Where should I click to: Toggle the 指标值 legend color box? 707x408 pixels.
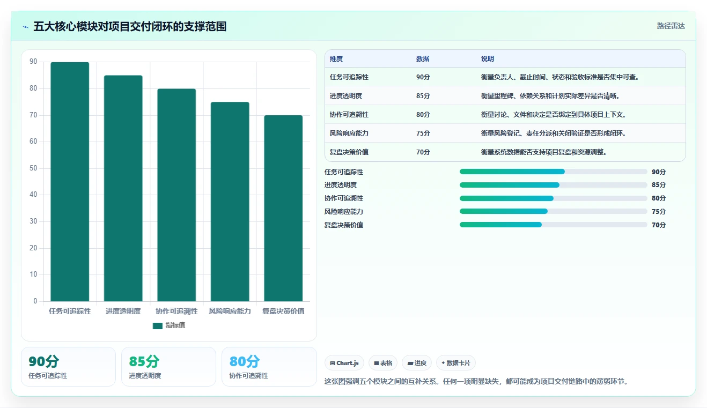[x=157, y=325]
